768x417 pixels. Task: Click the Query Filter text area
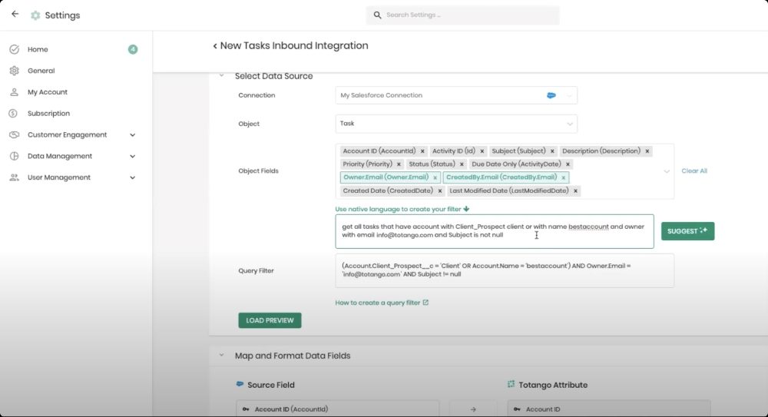coord(505,270)
